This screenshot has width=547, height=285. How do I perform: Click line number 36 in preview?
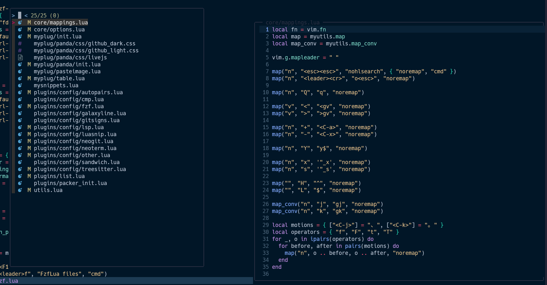[266, 274]
